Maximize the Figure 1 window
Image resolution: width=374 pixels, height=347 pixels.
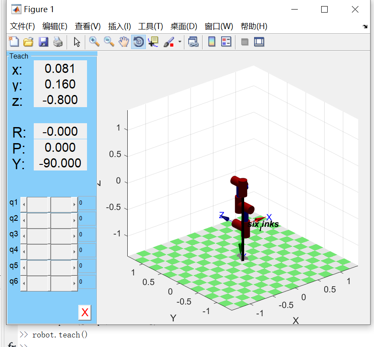(324, 9)
